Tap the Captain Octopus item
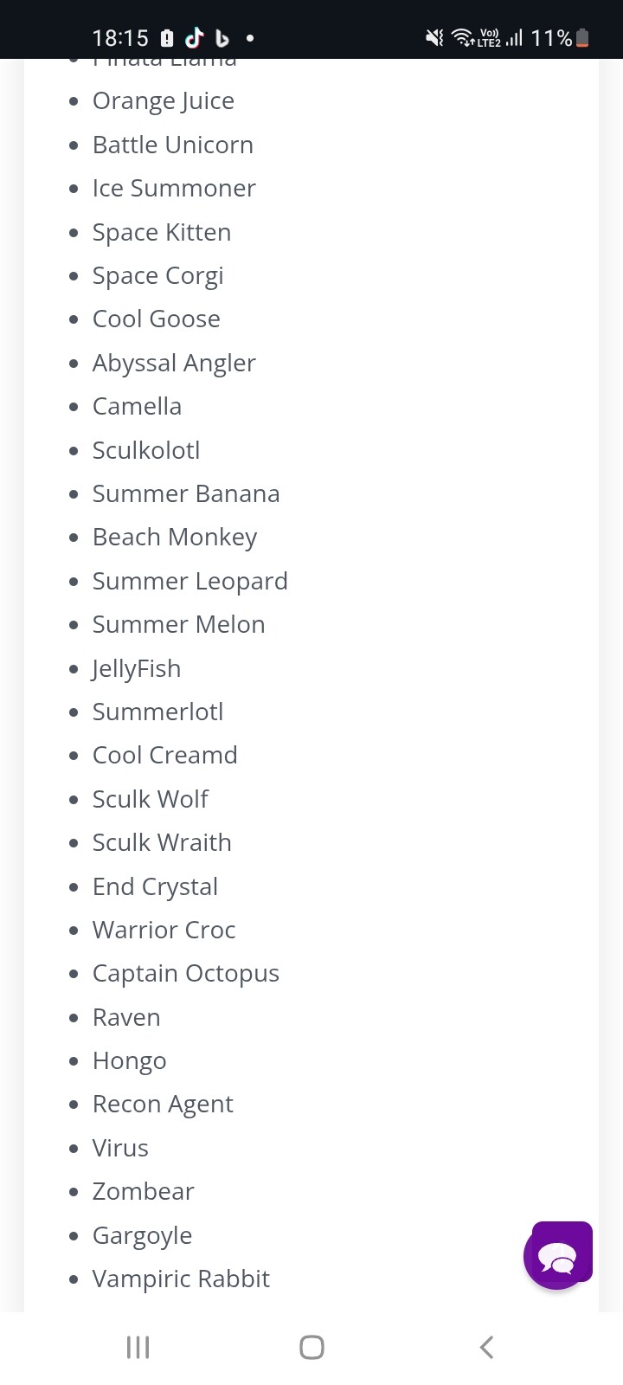The height and width of the screenshot is (1385, 623). pos(186,974)
